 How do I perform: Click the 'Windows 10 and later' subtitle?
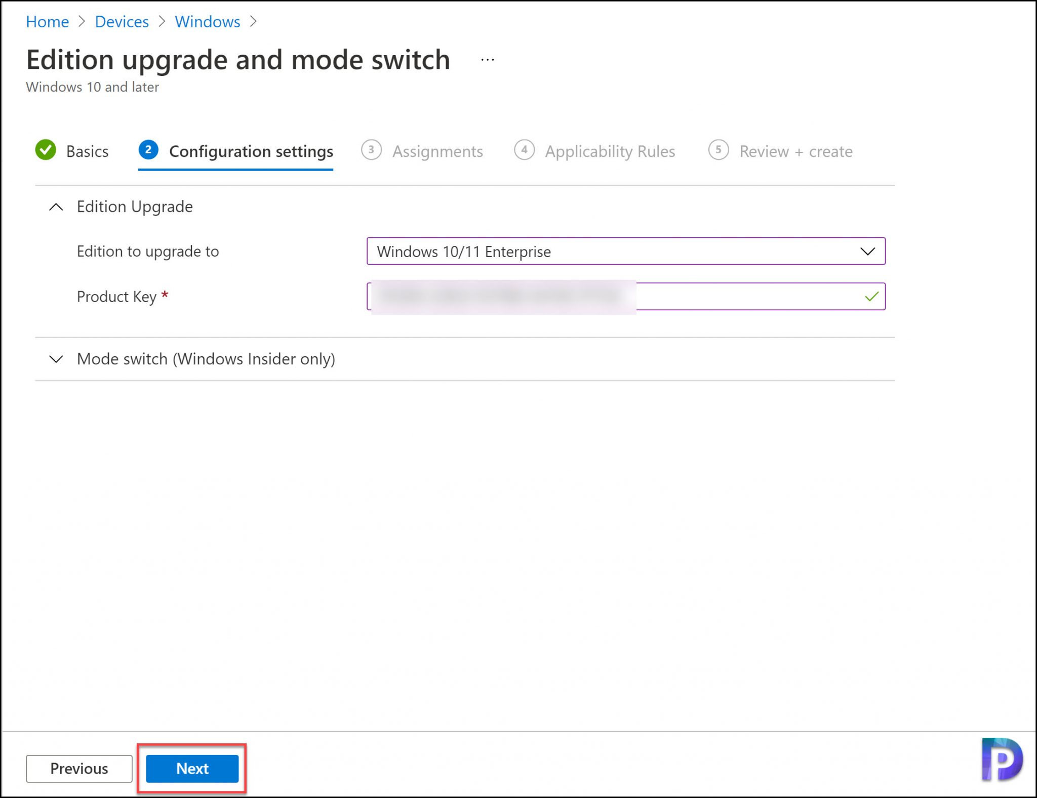92,87
